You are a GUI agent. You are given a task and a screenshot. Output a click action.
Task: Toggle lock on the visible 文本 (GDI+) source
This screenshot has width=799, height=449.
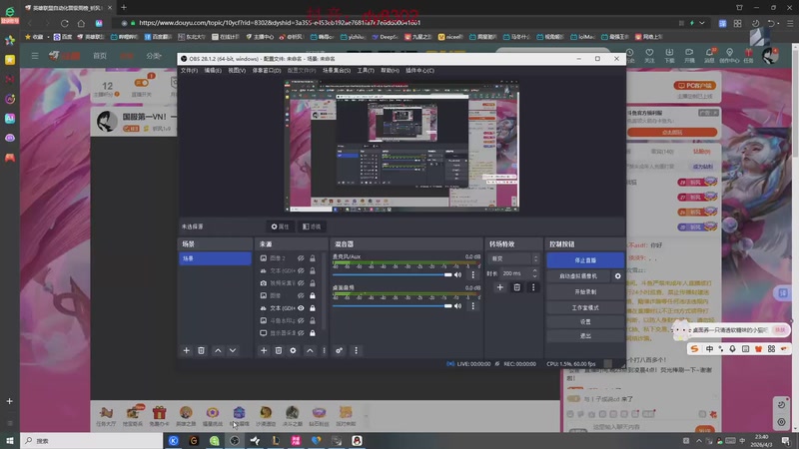click(x=313, y=308)
